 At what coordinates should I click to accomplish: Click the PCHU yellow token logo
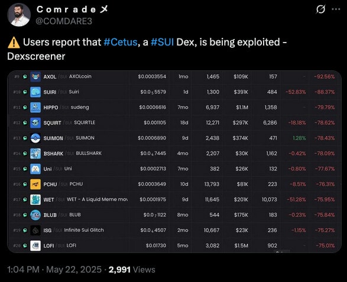[35, 184]
